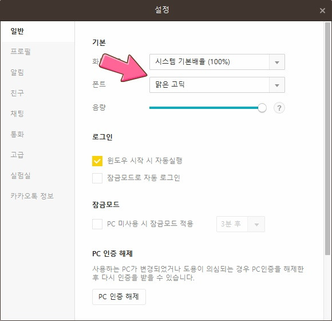
Task: Click the 폰트 label
Action: (99, 84)
